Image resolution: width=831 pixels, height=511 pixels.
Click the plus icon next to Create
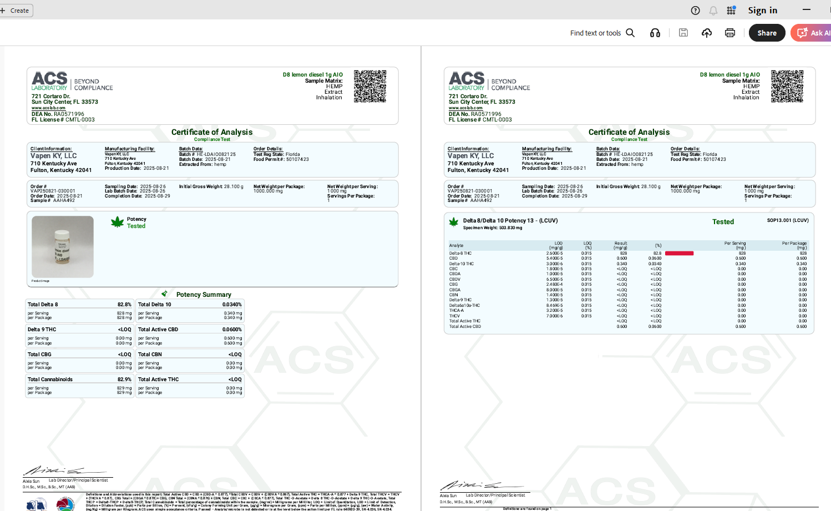coord(3,11)
